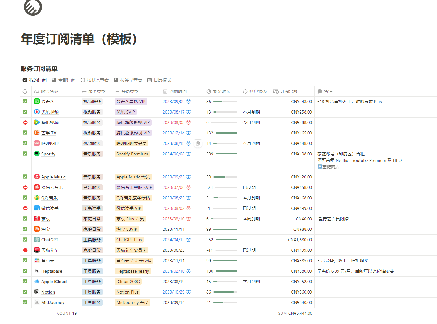
Task: Click the 天猫养车 service icon
Action: 37,250
